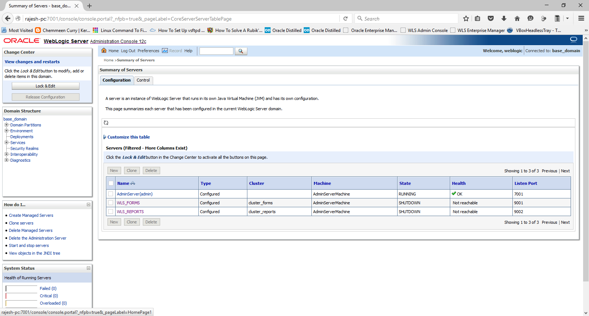This screenshot has height=316, width=589.
Task: Click the table auto-refresh arrows icon
Action: point(106,123)
